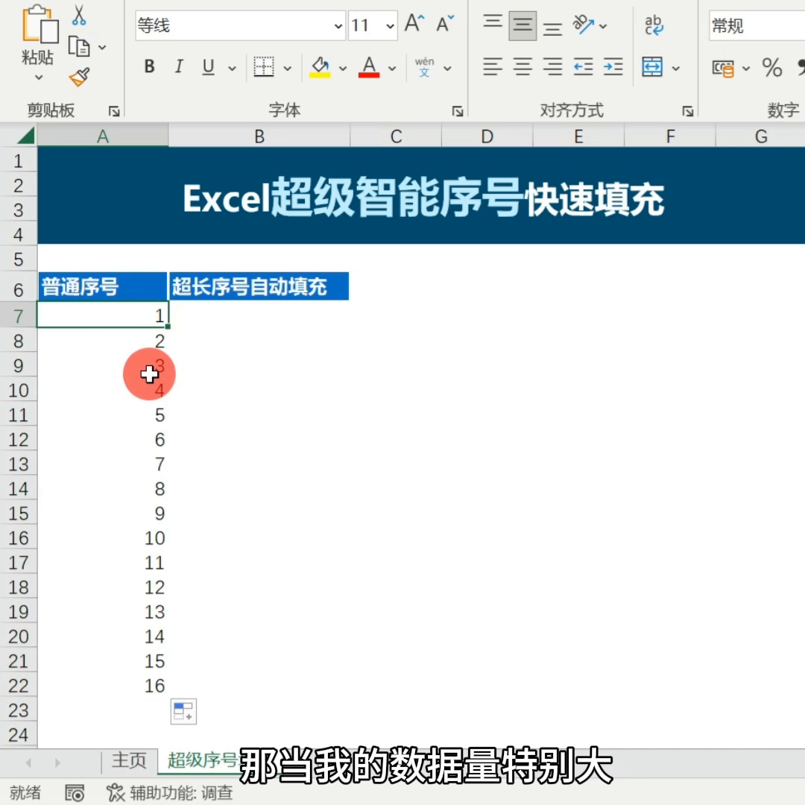This screenshot has width=805, height=805.
Task: Open font color dropdown arrow
Action: [x=392, y=68]
